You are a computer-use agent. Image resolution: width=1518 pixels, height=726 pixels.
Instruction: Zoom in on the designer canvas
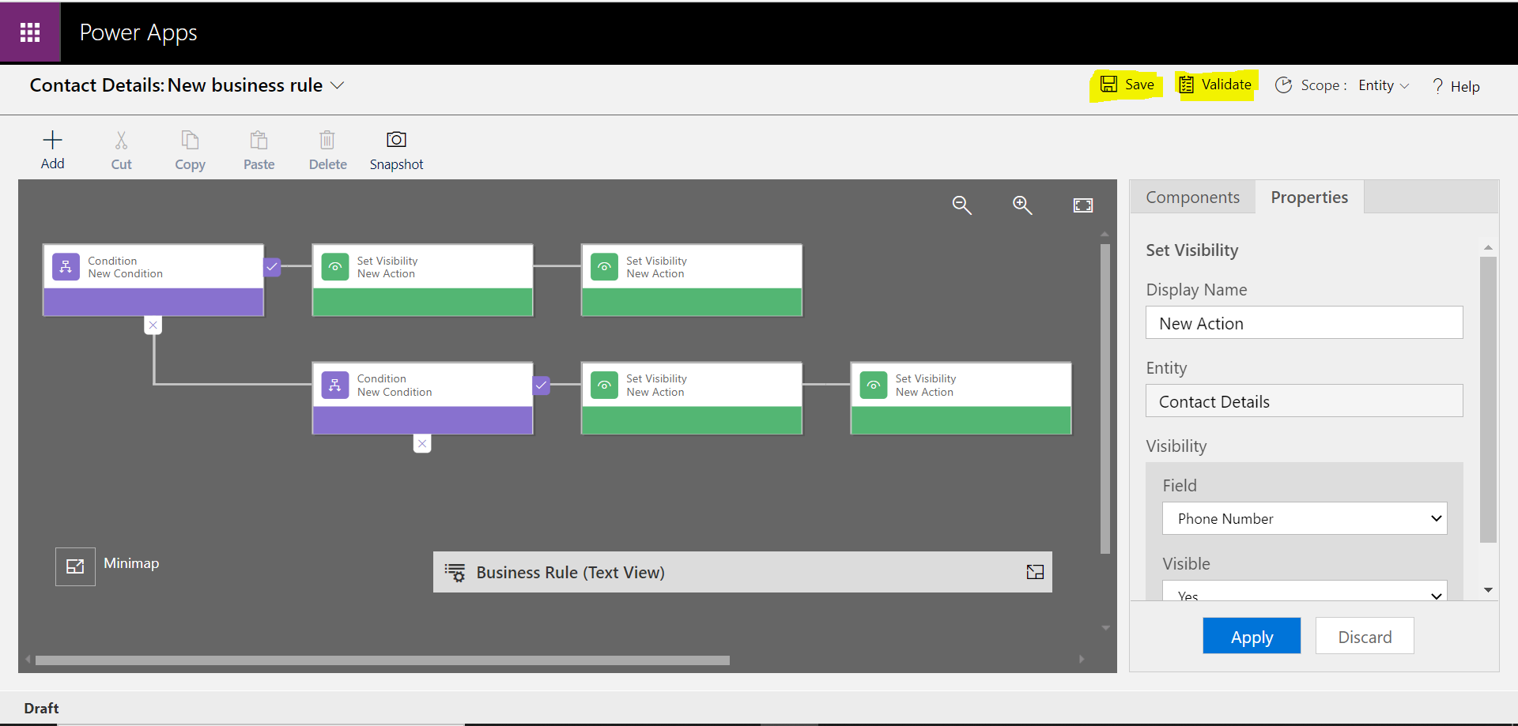point(1022,205)
